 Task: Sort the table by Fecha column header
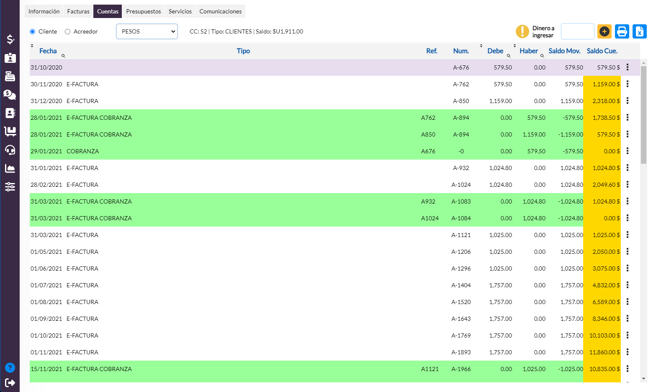pos(48,51)
